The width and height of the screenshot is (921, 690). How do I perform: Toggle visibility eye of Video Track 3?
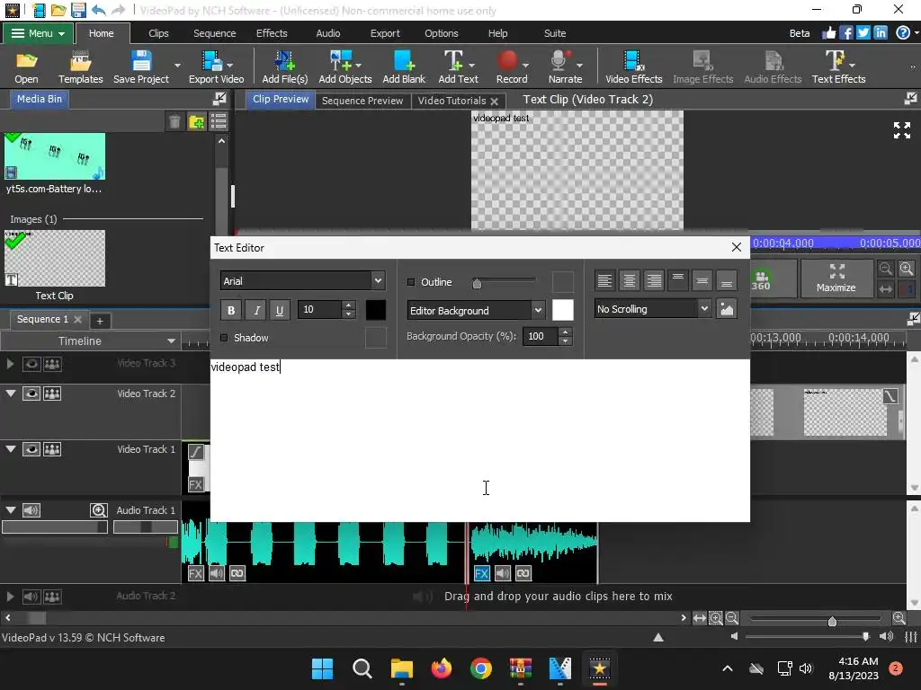click(31, 364)
